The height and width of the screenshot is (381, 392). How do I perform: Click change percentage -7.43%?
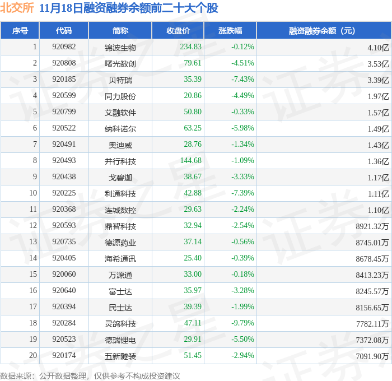tap(242, 80)
